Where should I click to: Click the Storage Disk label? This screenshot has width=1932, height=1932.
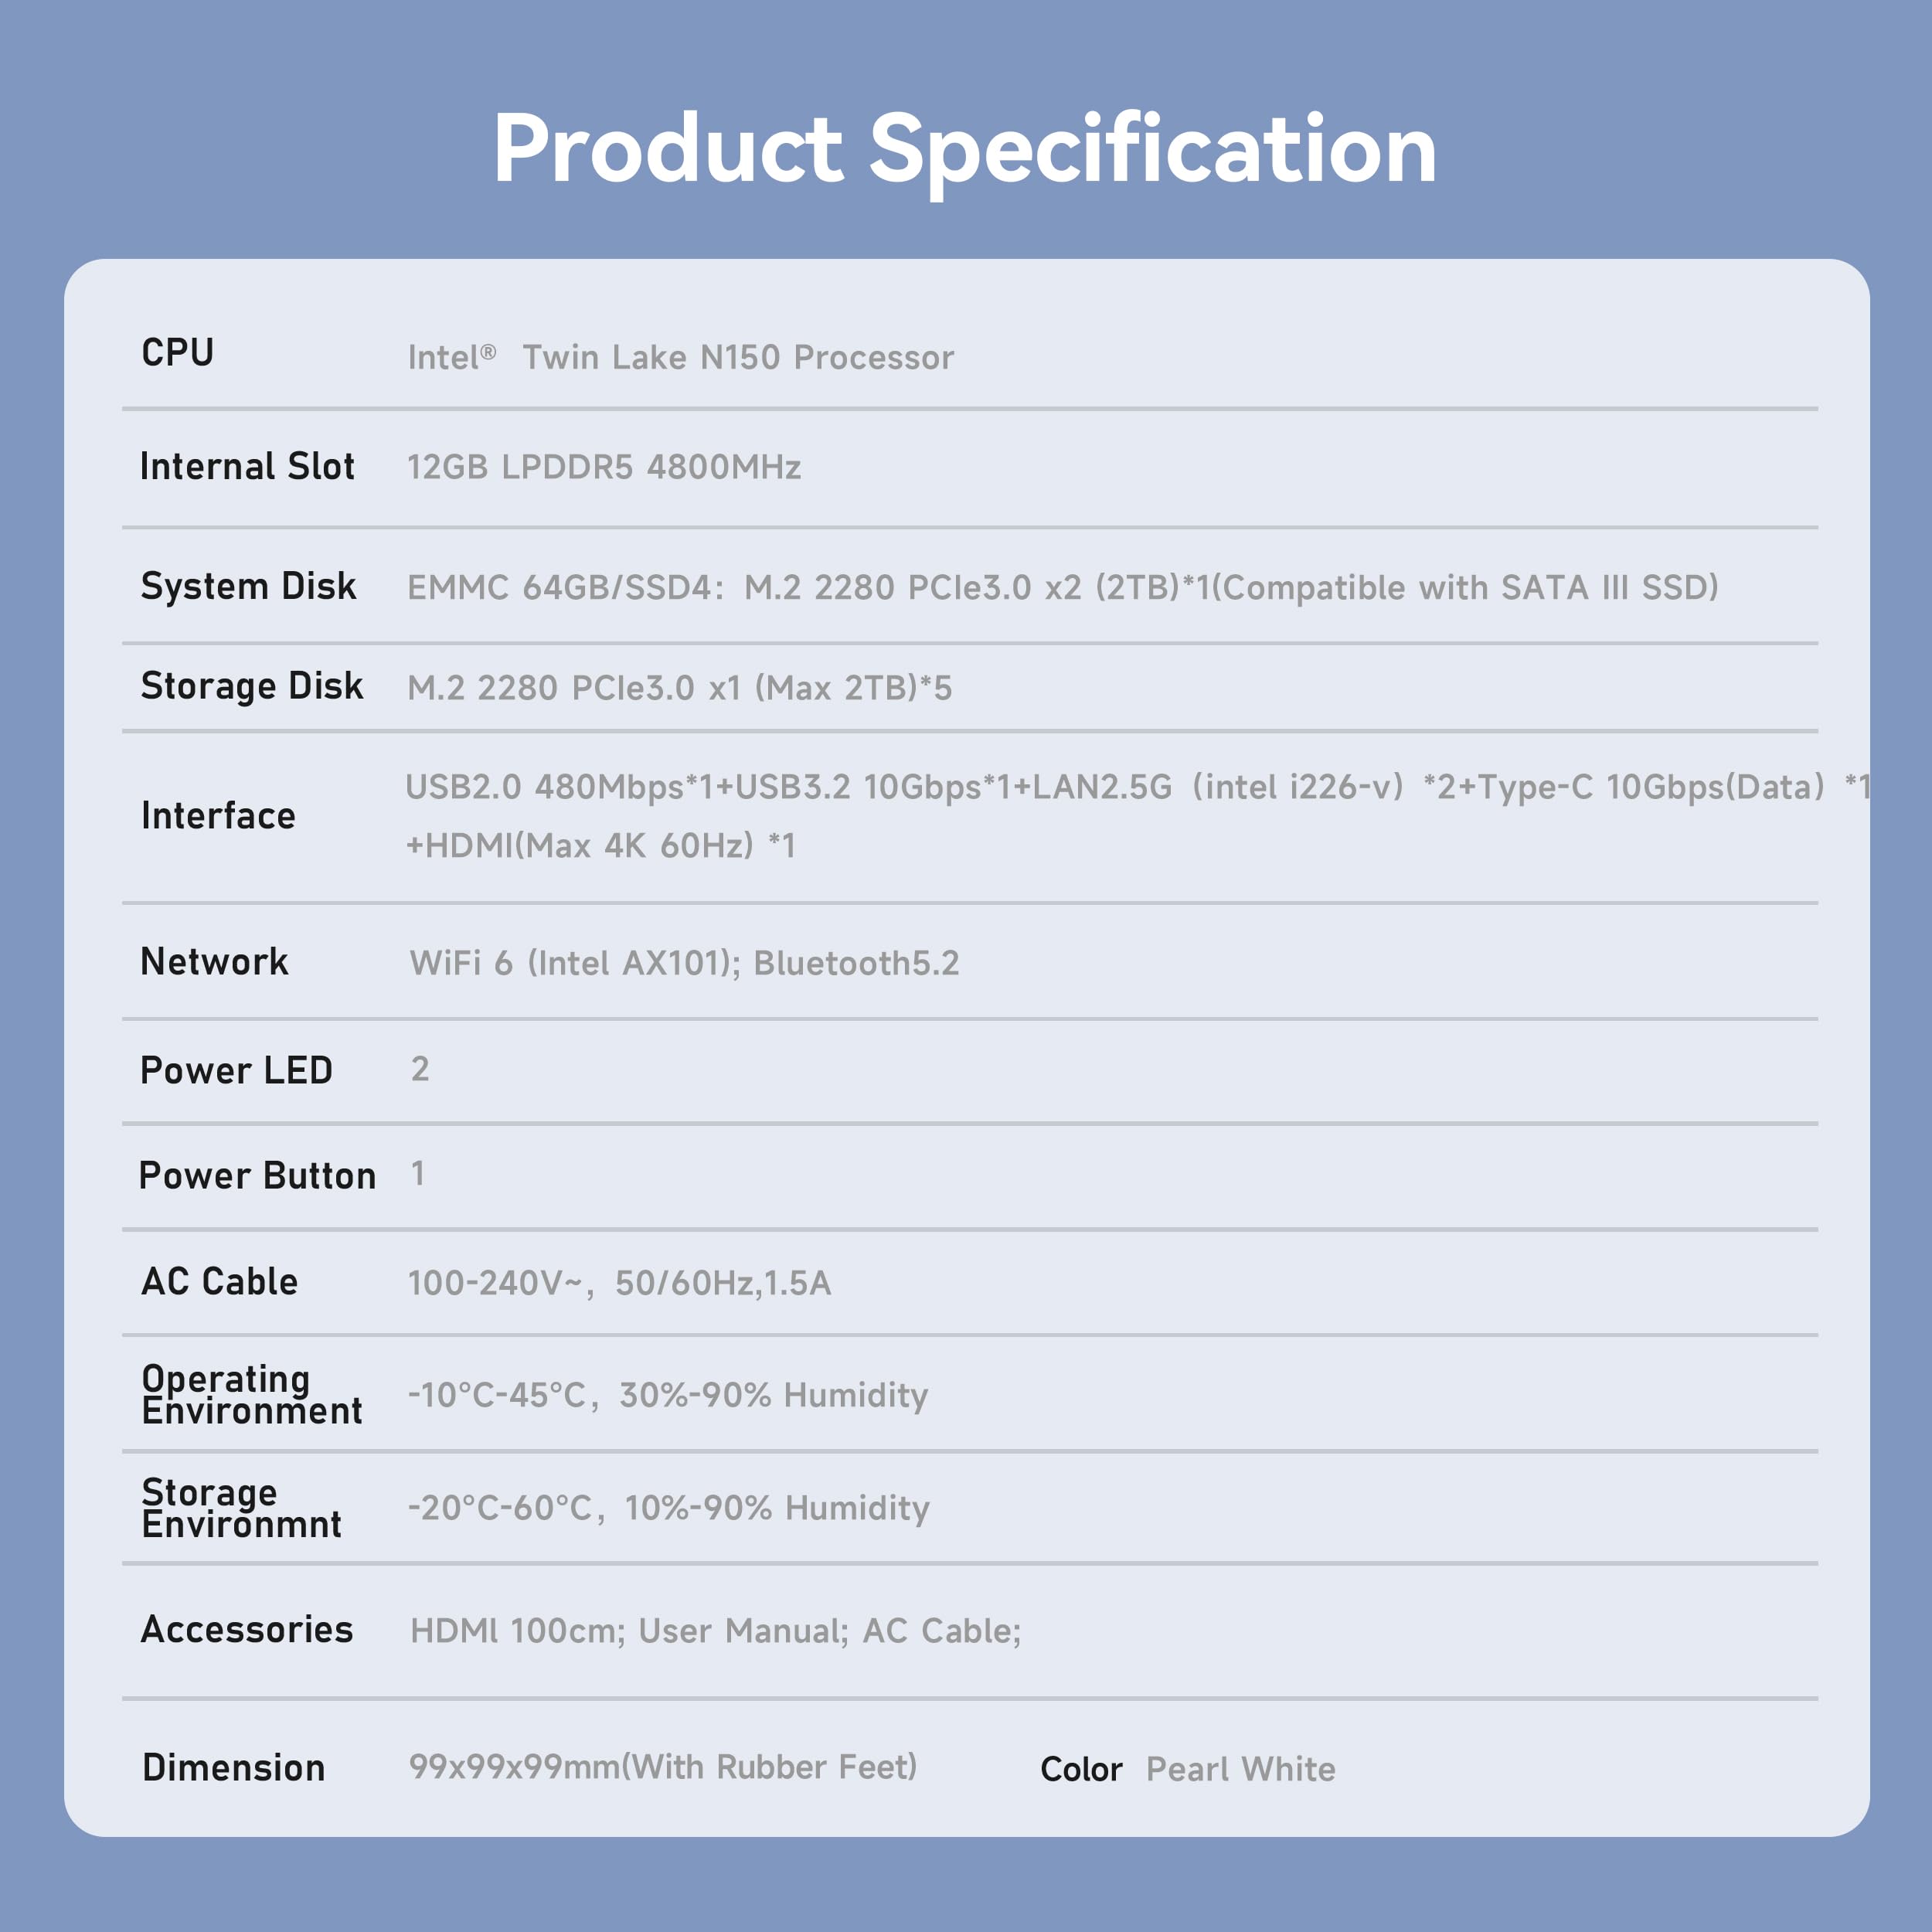(252, 686)
